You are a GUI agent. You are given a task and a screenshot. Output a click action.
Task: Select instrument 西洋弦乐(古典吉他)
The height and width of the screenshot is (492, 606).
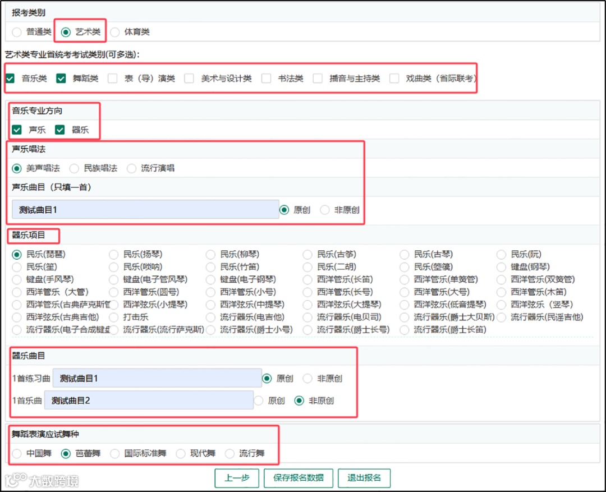click(17, 318)
